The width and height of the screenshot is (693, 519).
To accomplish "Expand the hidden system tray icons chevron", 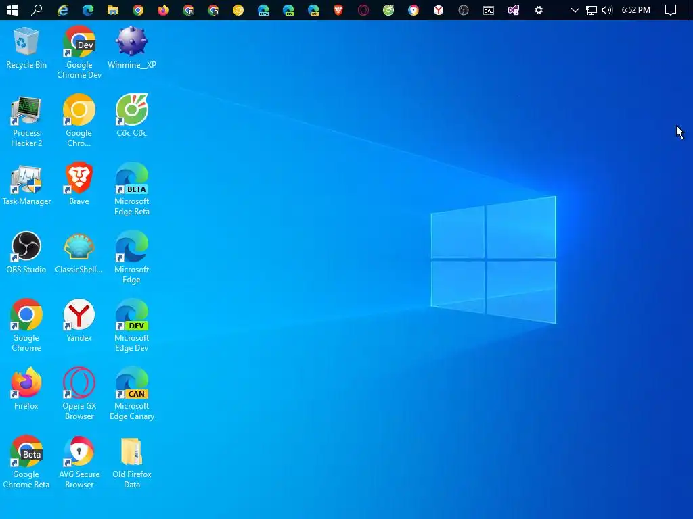I will pos(575,9).
